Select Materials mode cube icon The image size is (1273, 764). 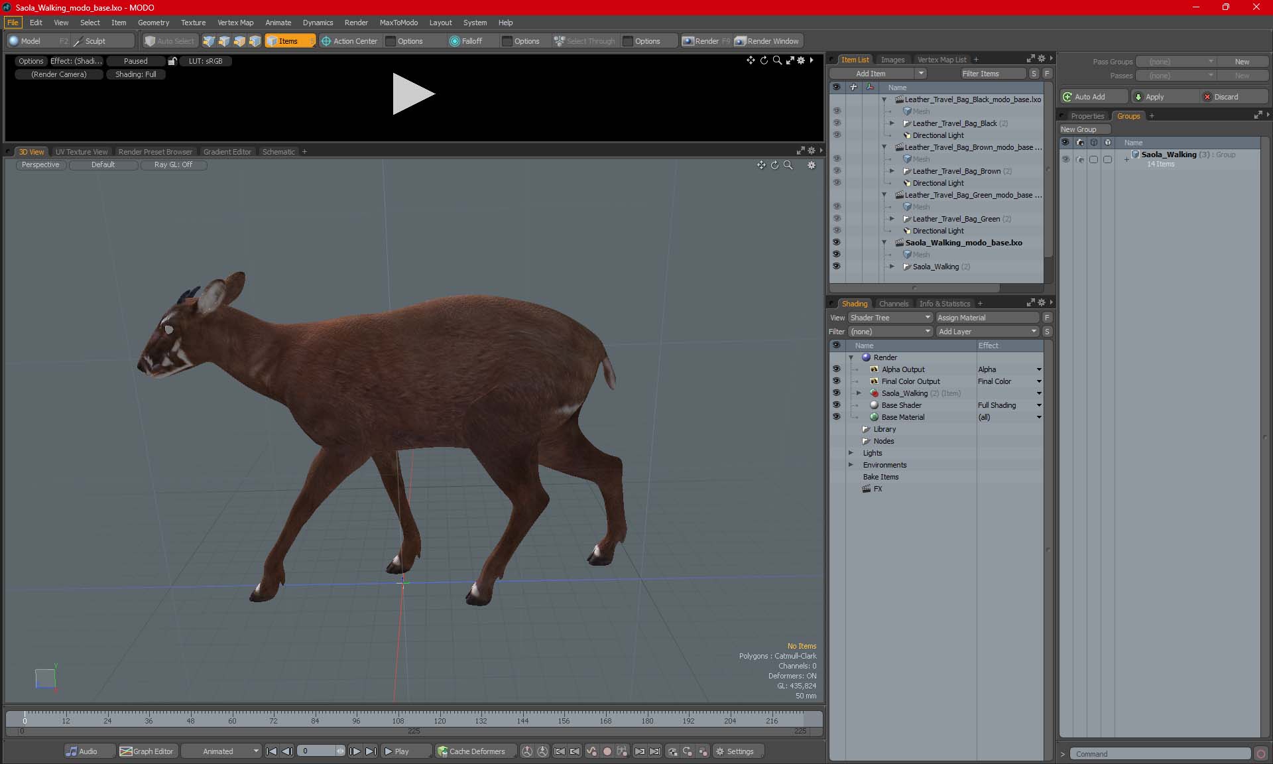point(255,41)
